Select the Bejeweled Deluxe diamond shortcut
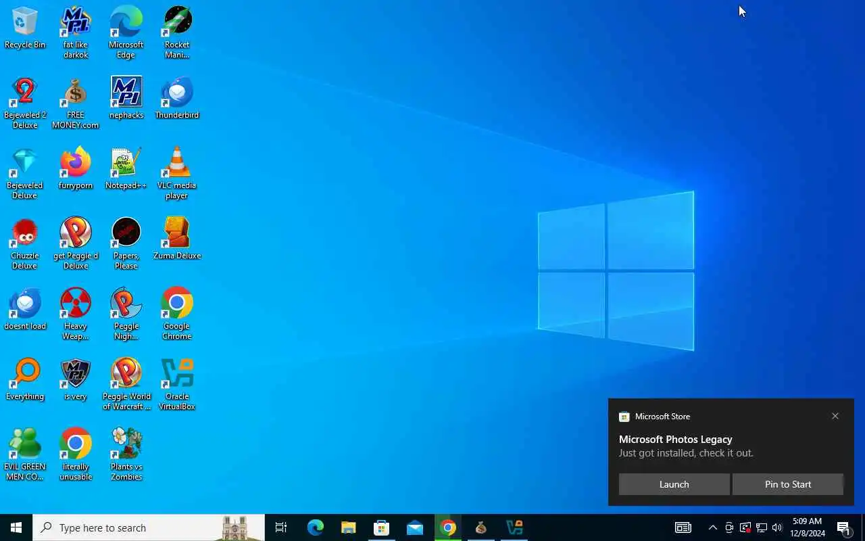This screenshot has height=541, width=865. 25,173
